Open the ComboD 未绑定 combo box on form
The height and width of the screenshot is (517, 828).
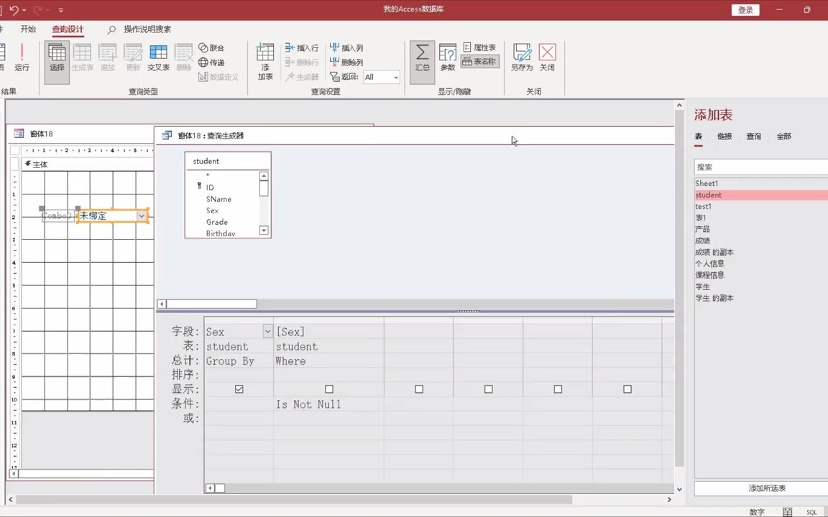(x=142, y=215)
